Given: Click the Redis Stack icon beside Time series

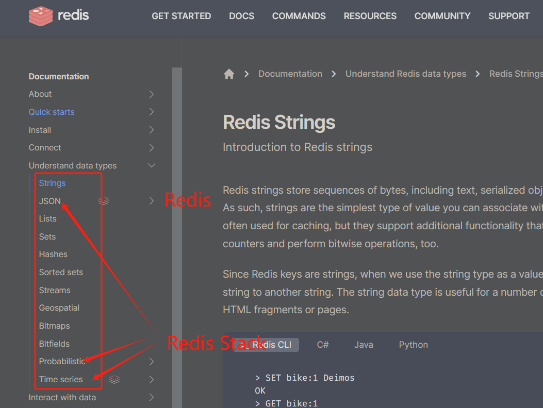Looking at the screenshot, I should (114, 379).
